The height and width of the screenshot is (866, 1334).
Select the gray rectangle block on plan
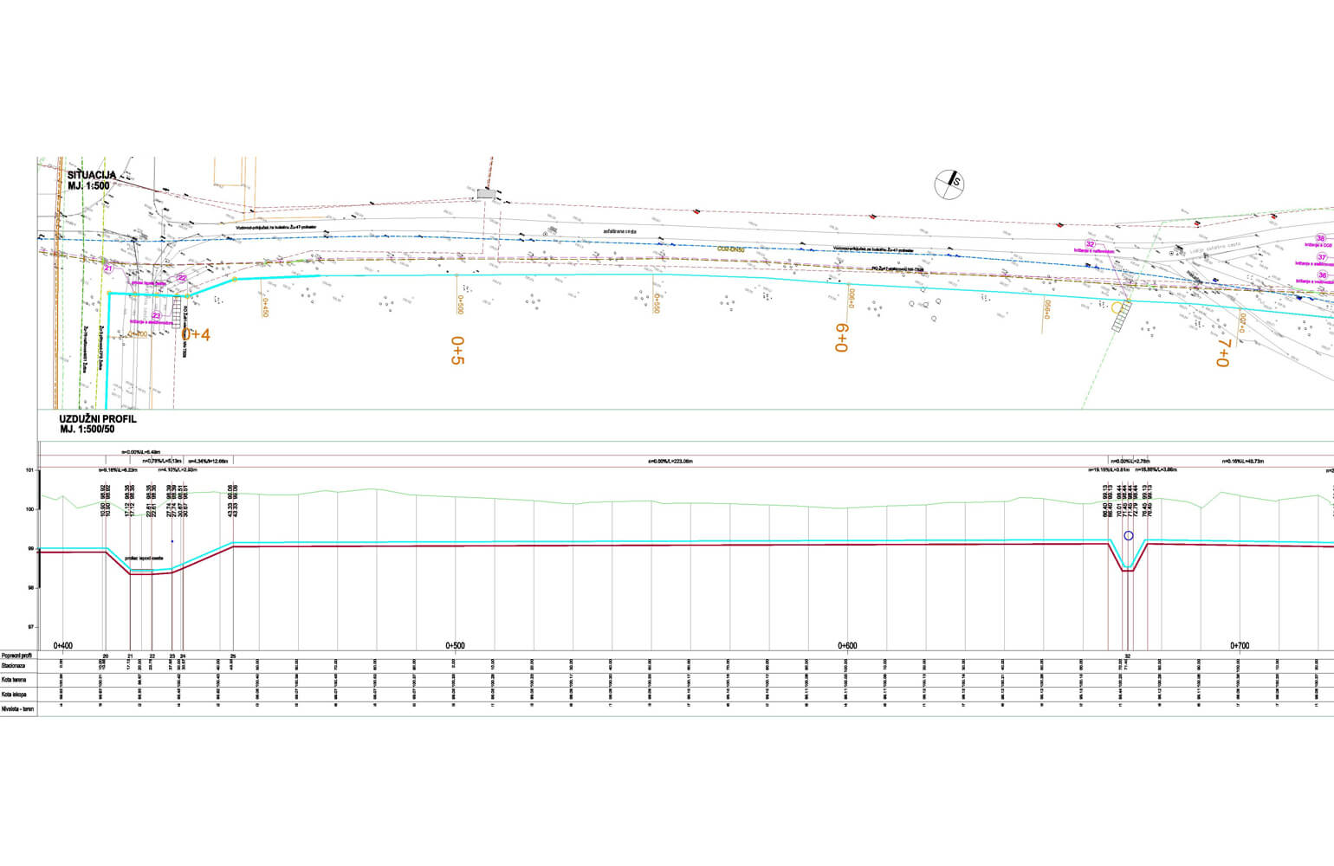click(486, 194)
